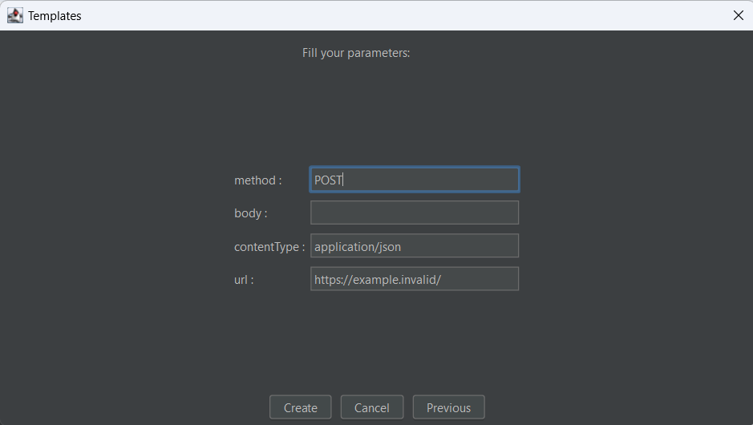Image resolution: width=753 pixels, height=425 pixels.
Task: Click the "contentType :" label
Action: [x=269, y=247]
